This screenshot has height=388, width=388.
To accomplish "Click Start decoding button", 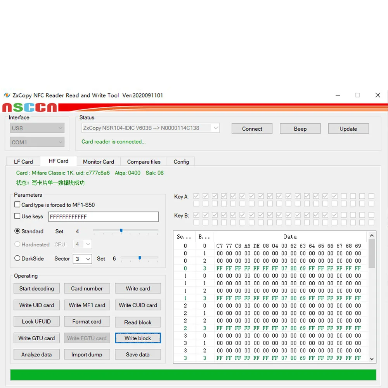I will 36,288.
